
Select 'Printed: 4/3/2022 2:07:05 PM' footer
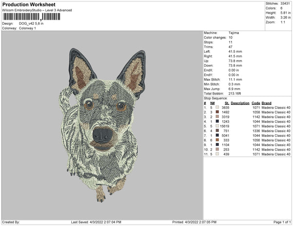pyautogui.click(x=194, y=222)
